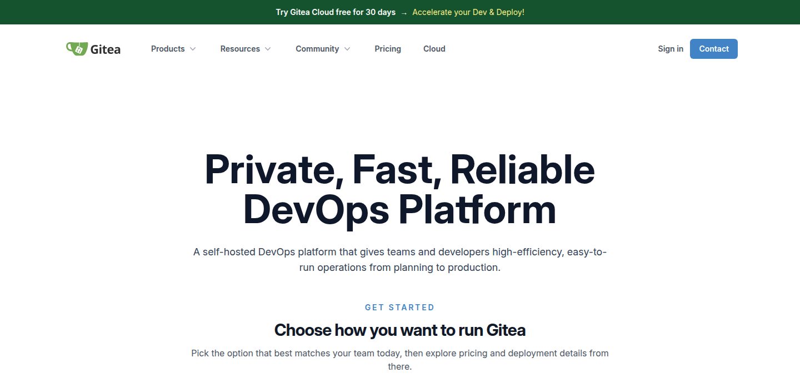The height and width of the screenshot is (383, 800).
Task: Click the 'Pick the option that best matches' text
Action: [x=400, y=360]
